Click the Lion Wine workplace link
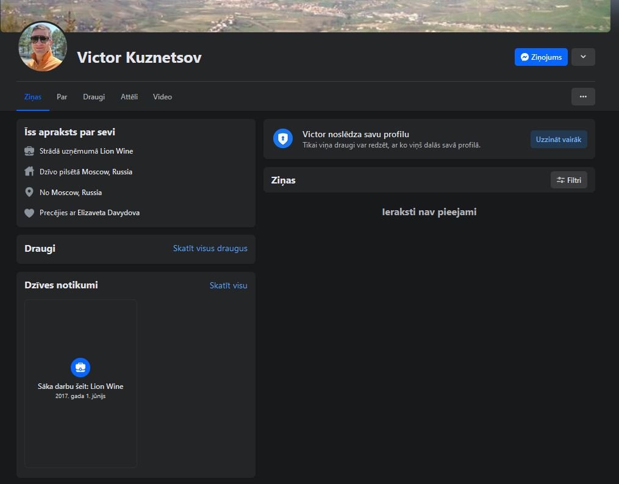The image size is (619, 484). coord(116,151)
